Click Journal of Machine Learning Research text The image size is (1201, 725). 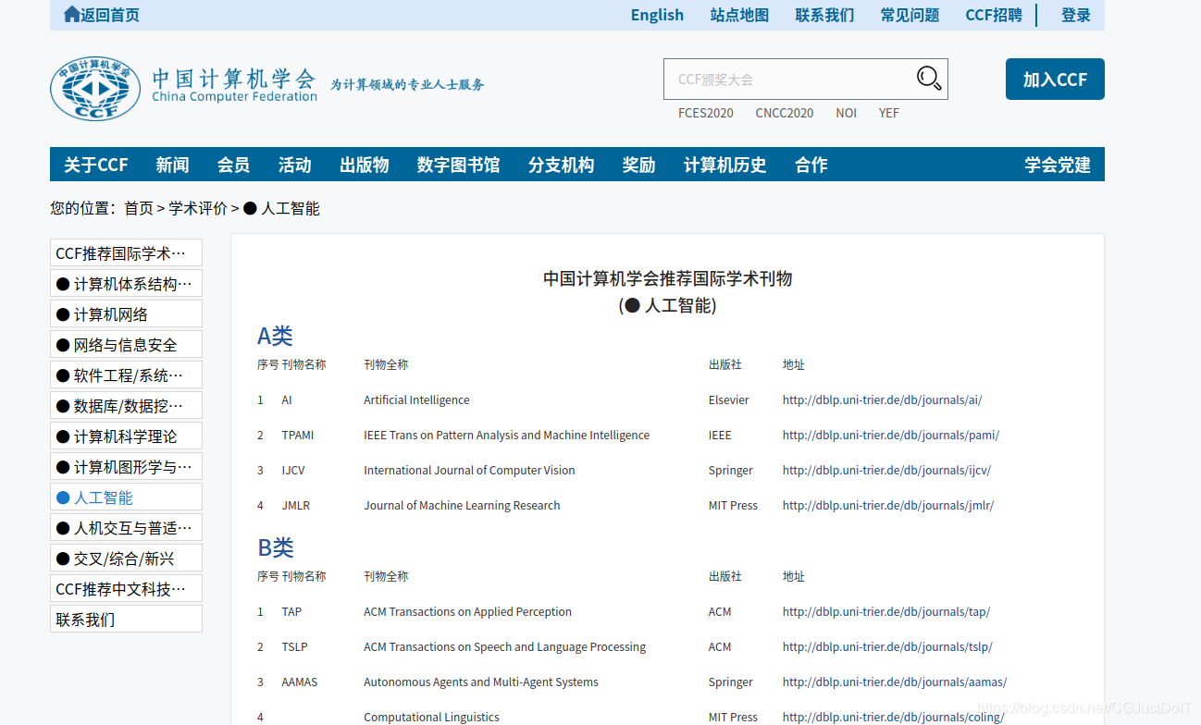tap(462, 506)
